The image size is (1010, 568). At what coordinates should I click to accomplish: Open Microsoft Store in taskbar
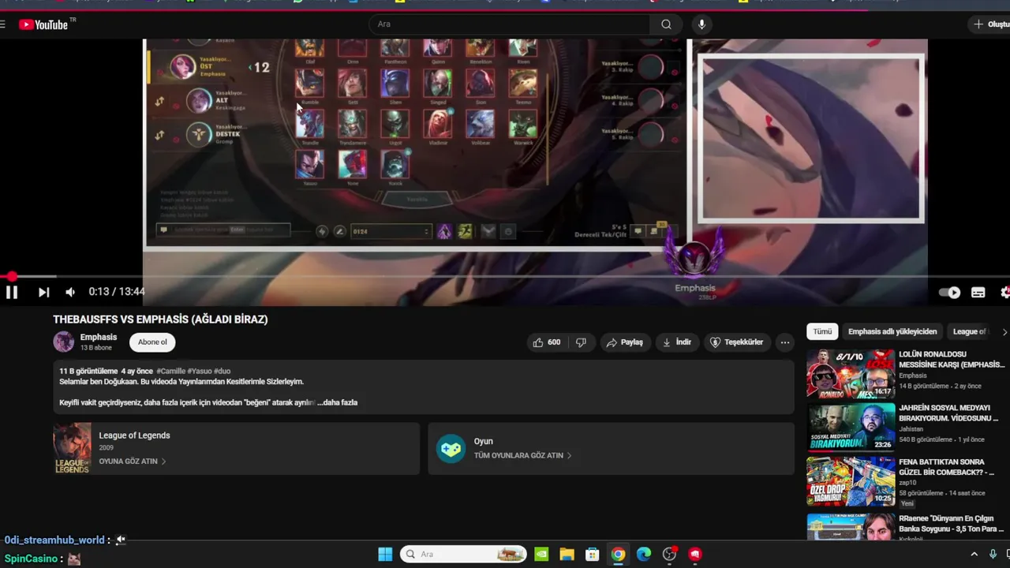tap(593, 554)
